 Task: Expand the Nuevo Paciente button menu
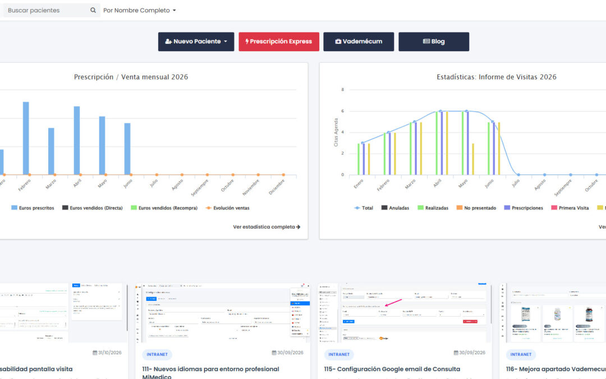(x=196, y=42)
